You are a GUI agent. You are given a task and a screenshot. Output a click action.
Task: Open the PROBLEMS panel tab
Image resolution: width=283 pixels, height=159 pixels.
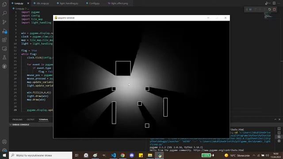[x=17, y=120]
